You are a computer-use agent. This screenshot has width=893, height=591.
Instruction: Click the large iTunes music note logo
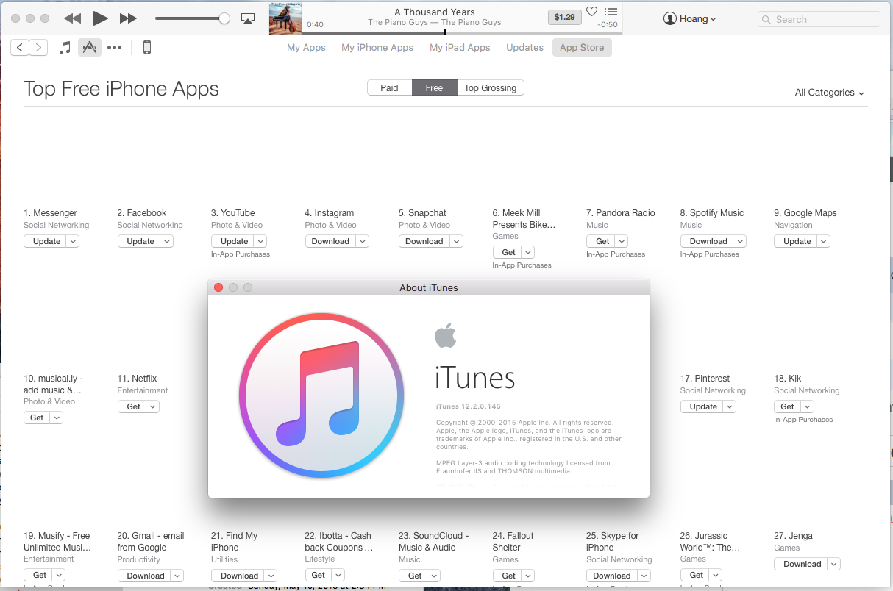[x=321, y=395]
